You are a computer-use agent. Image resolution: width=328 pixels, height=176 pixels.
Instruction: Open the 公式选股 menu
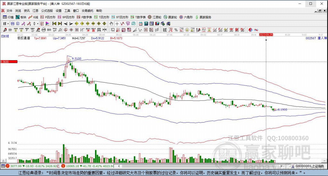[x=47, y=11]
